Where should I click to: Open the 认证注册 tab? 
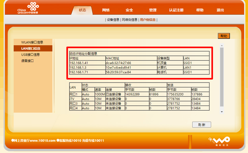coord(176,10)
